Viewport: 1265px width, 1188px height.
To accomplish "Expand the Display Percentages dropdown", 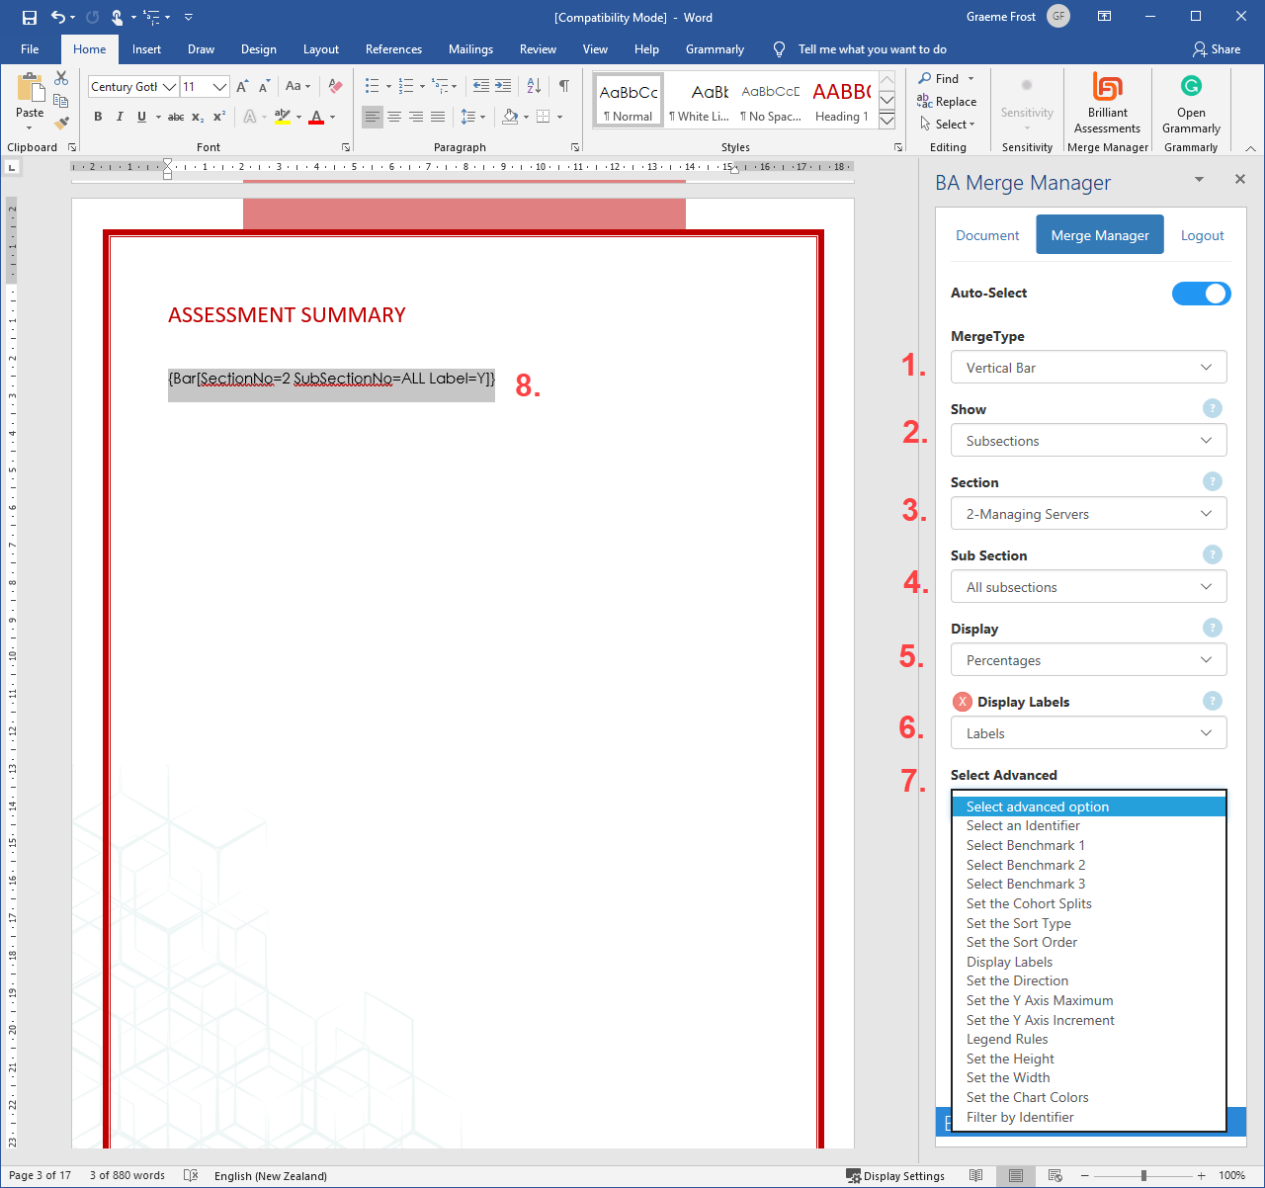I will [1088, 660].
